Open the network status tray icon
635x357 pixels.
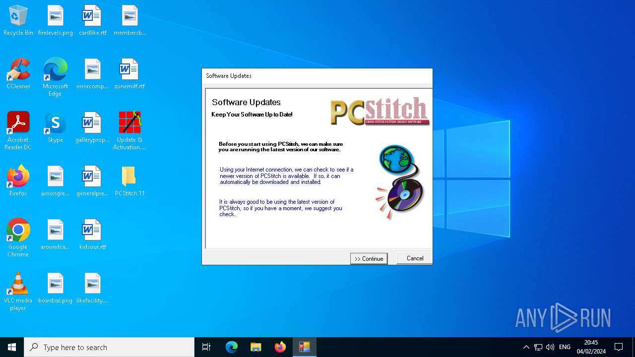click(x=538, y=347)
